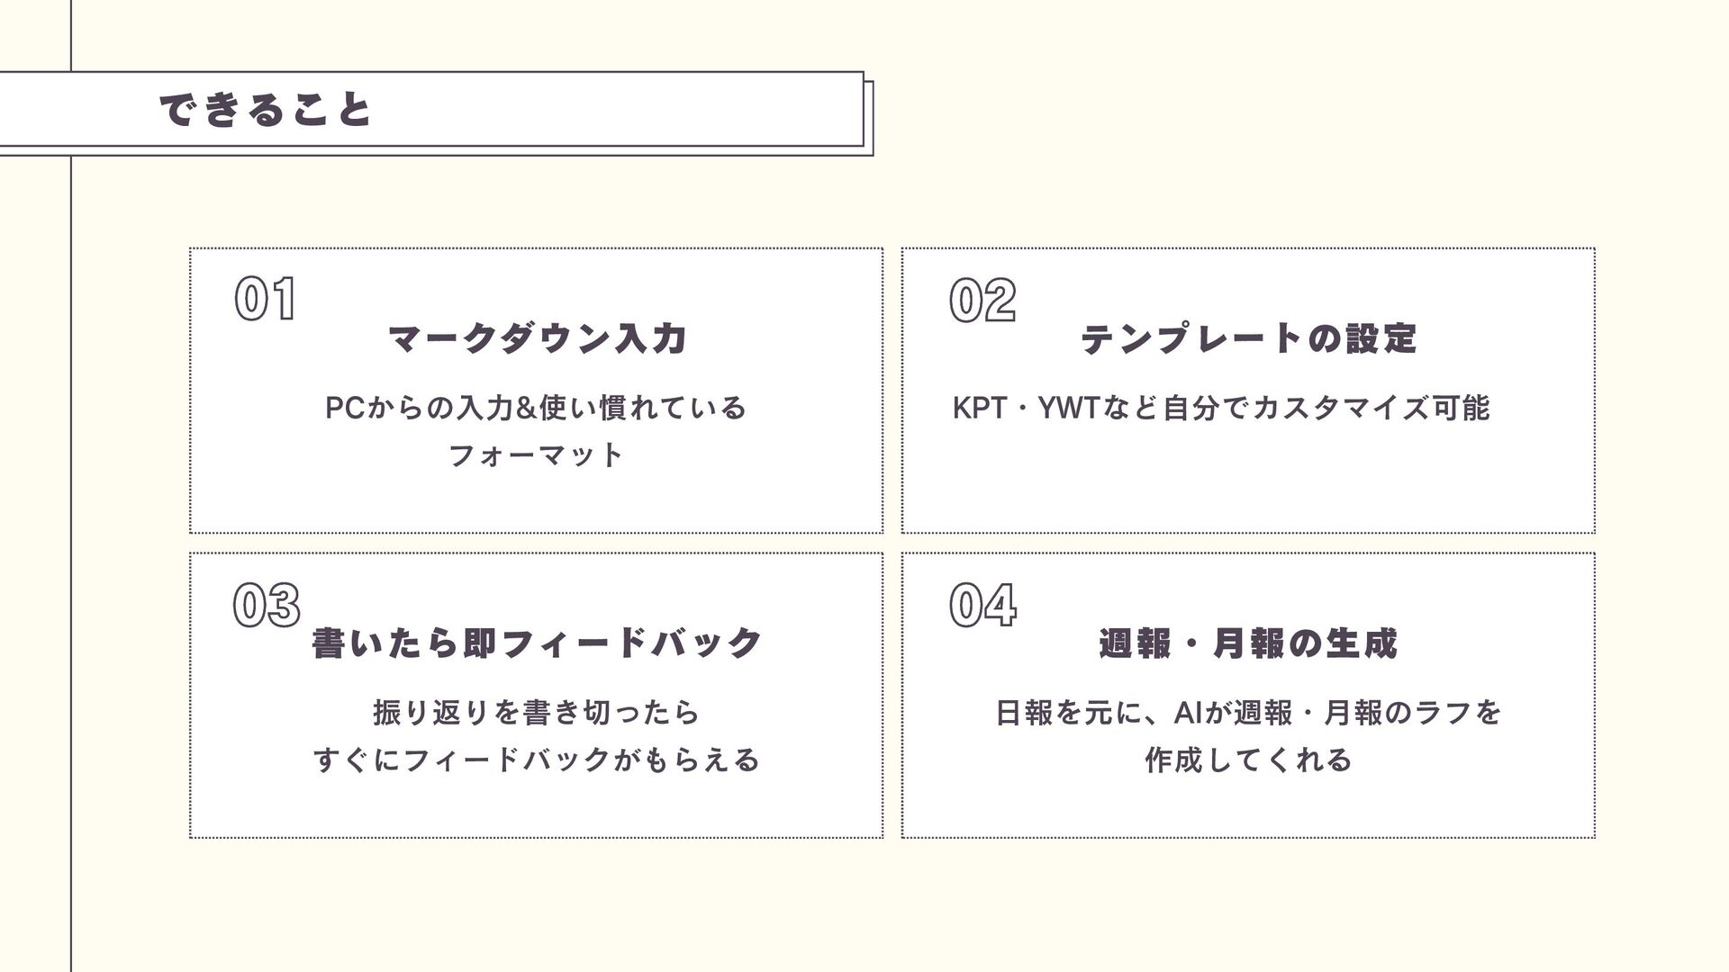Click the 日報を元に、AIが週報 text line
Screen dimensions: 1729x972
[x=1248, y=713]
